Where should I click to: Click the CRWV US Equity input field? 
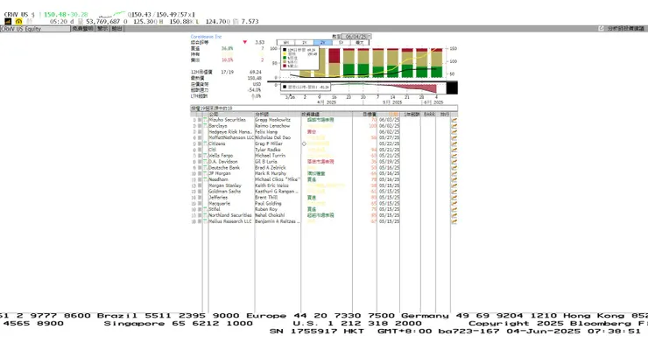pyautogui.click(x=36, y=29)
